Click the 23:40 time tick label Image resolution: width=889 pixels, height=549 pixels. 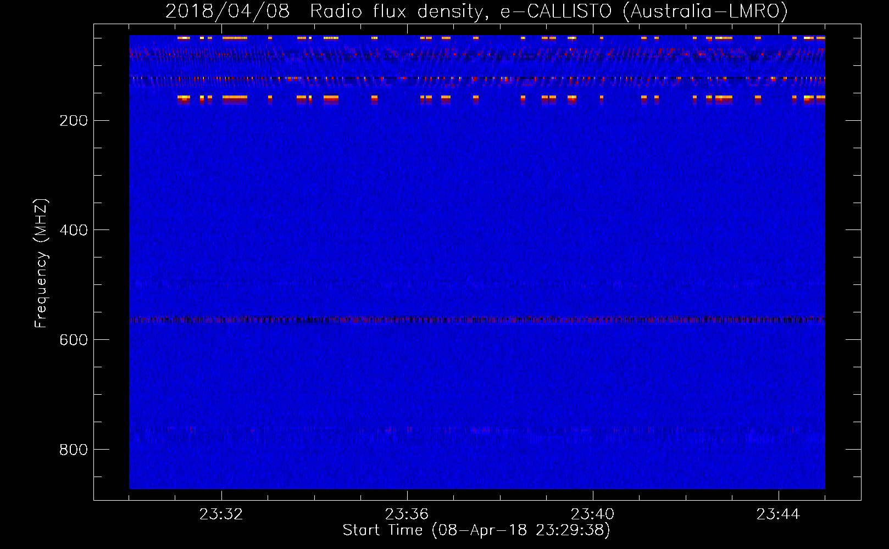592,514
